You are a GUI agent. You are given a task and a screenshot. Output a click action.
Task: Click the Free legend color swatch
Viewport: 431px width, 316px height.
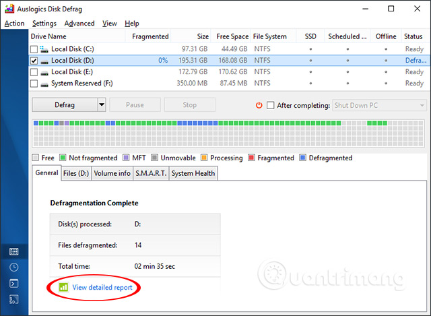[35, 158]
